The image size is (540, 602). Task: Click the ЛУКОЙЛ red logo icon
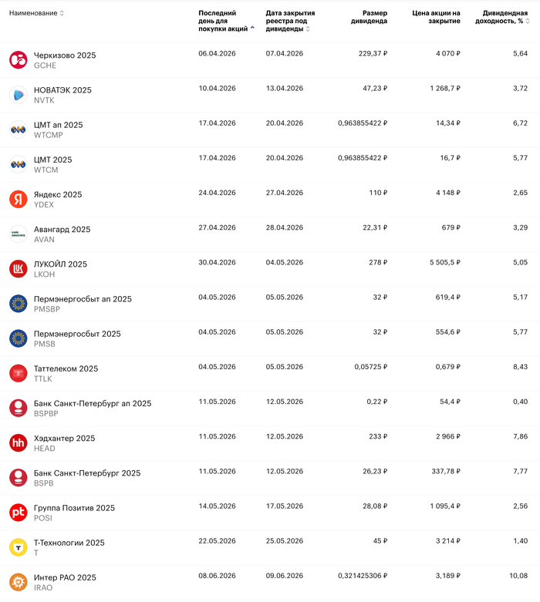pyautogui.click(x=18, y=268)
